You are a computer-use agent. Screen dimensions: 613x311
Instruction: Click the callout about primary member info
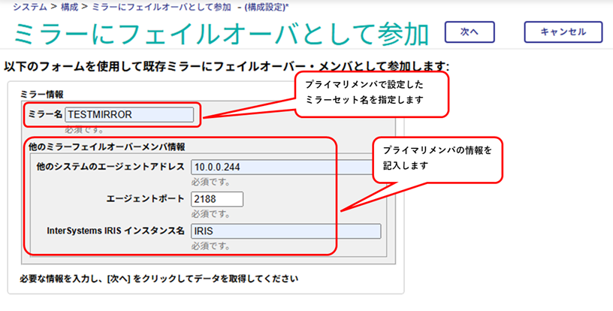[x=437, y=158]
